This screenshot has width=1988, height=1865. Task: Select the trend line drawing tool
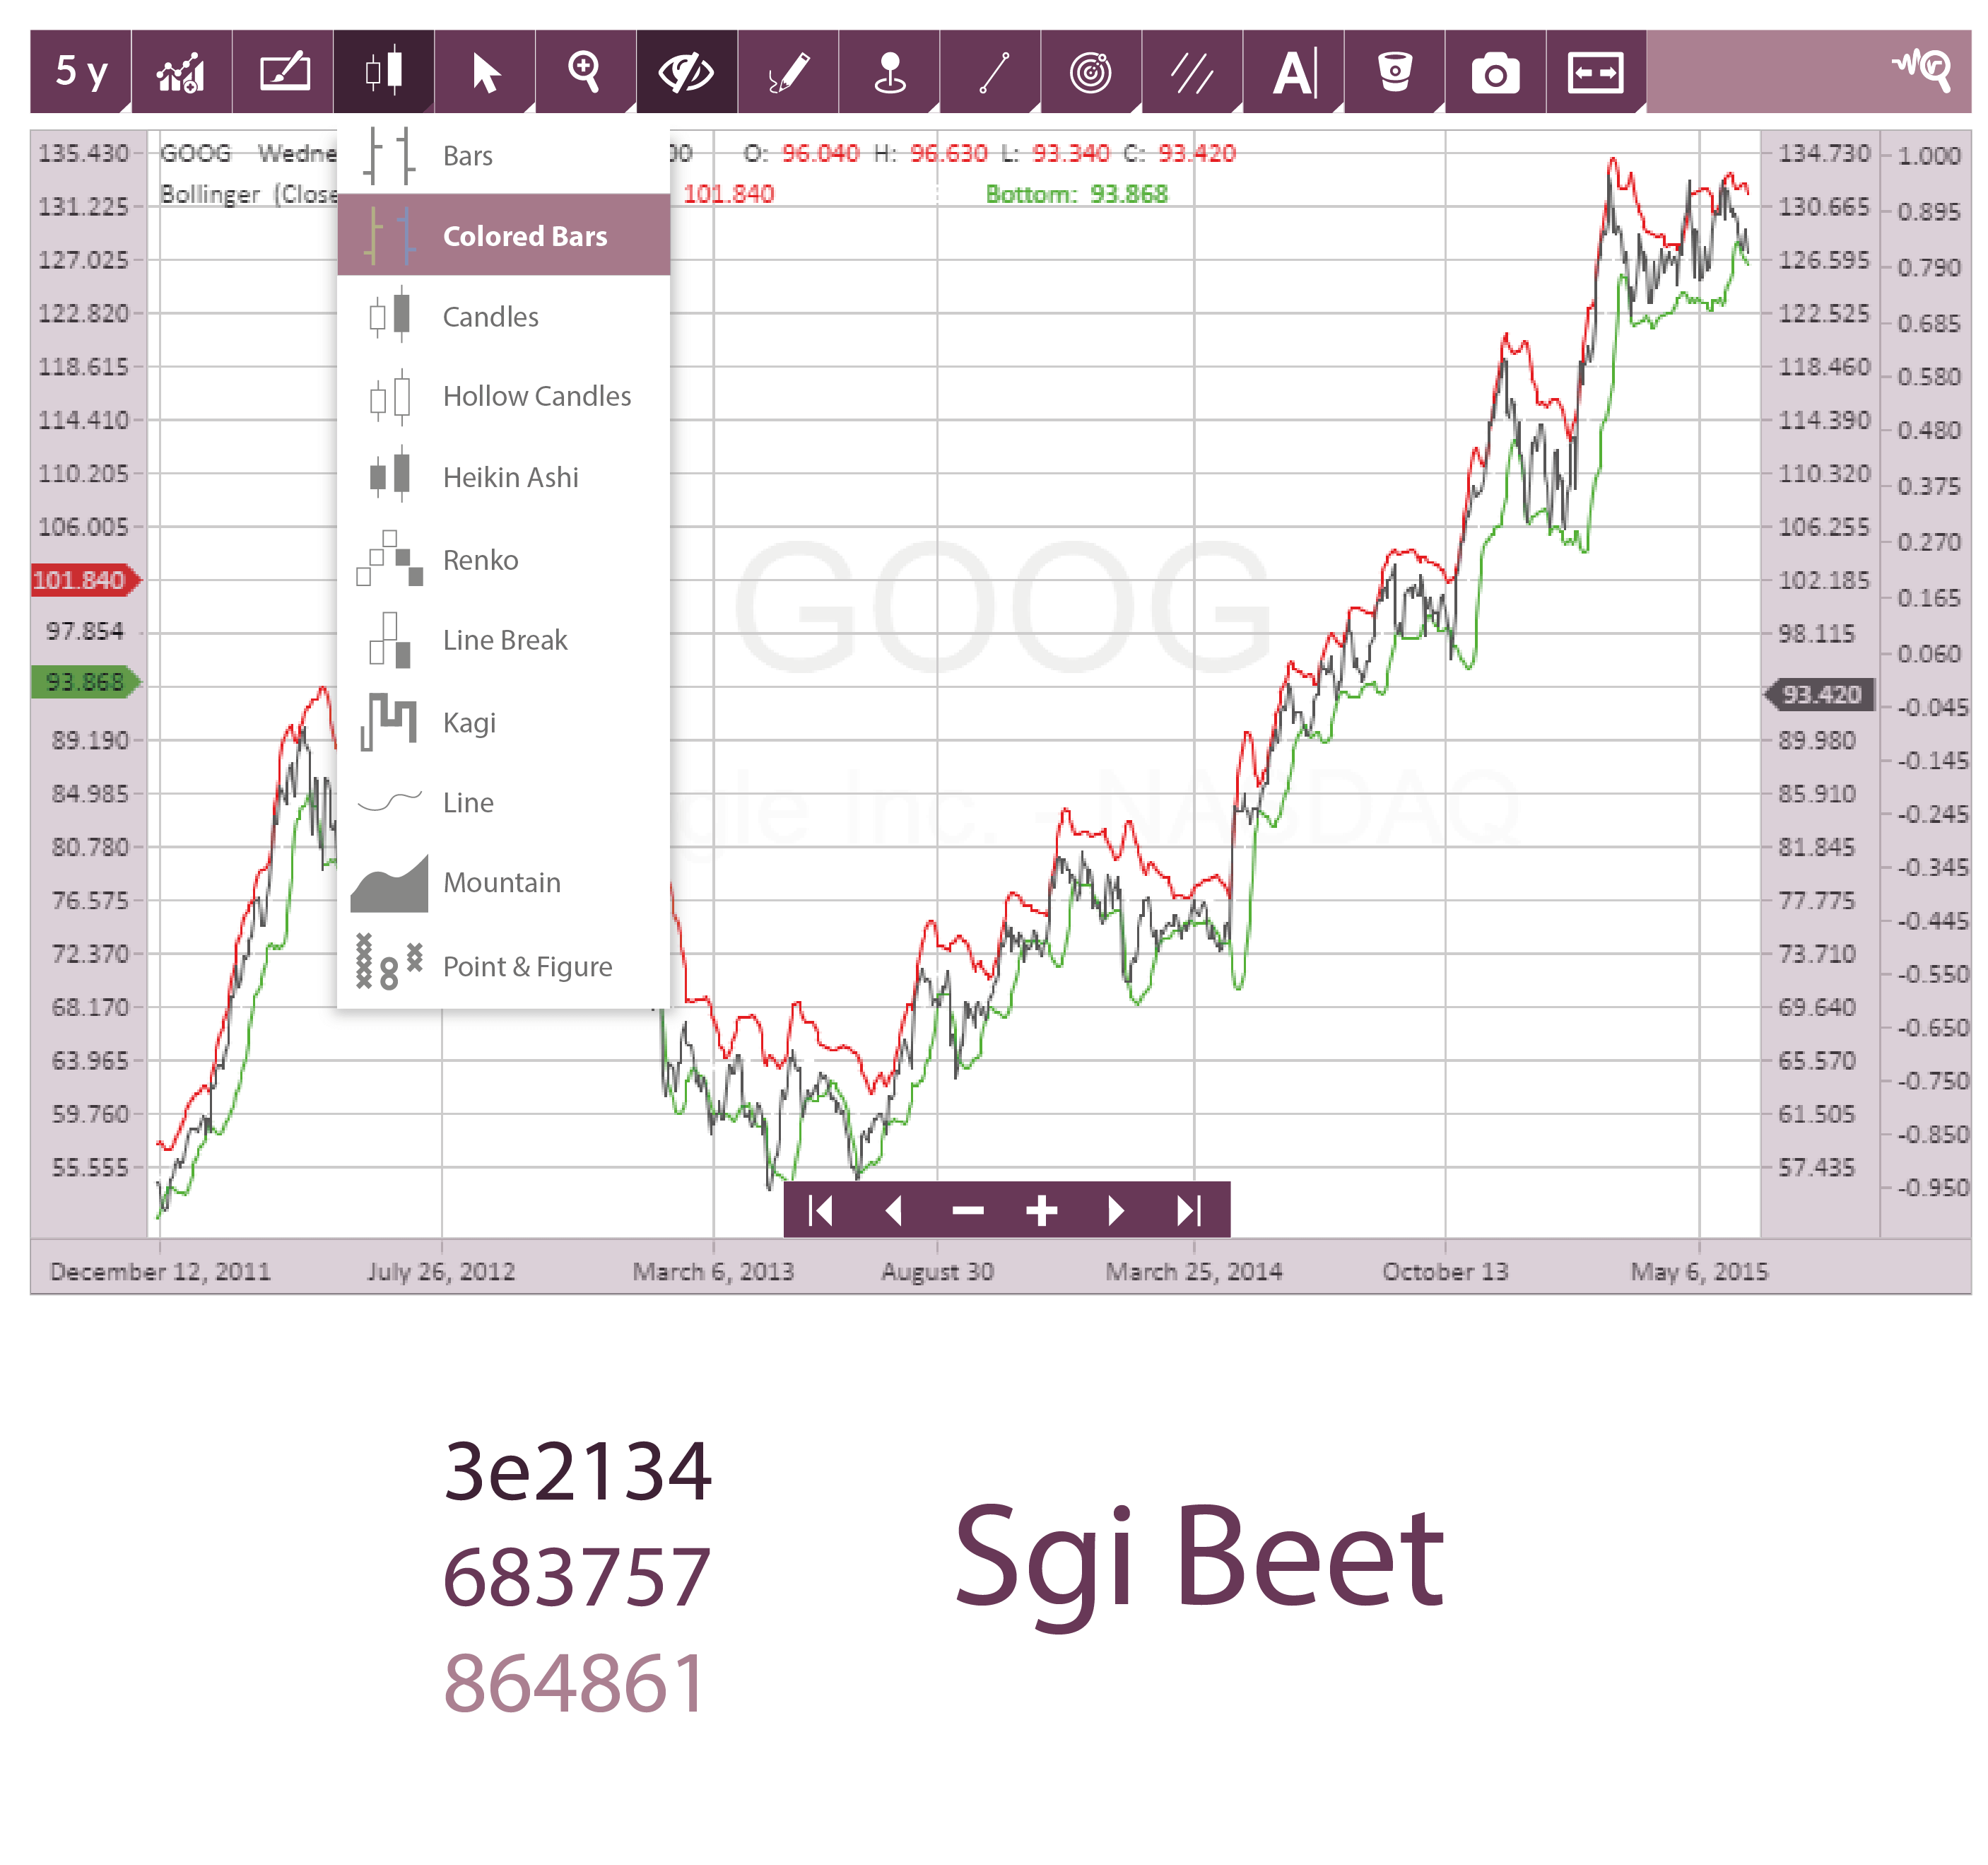point(991,71)
